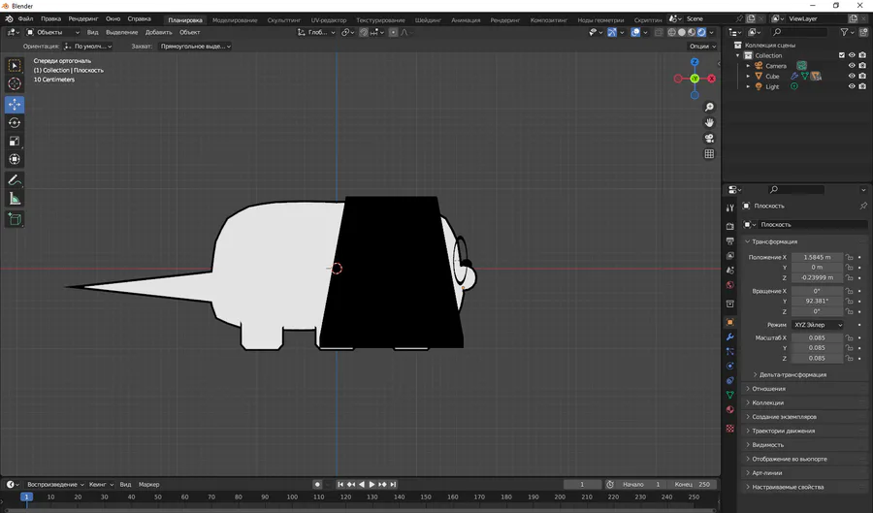This screenshot has height=513, width=873.
Task: Jump to the animation end frame button
Action: pyautogui.click(x=393, y=485)
